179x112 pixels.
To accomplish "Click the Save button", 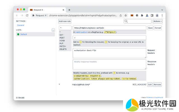I will click(x=150, y=28).
